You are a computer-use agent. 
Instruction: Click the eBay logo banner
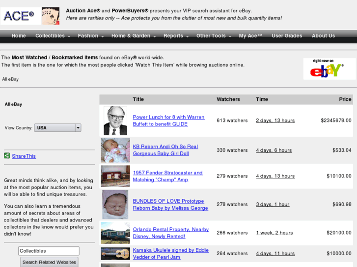[329, 69]
